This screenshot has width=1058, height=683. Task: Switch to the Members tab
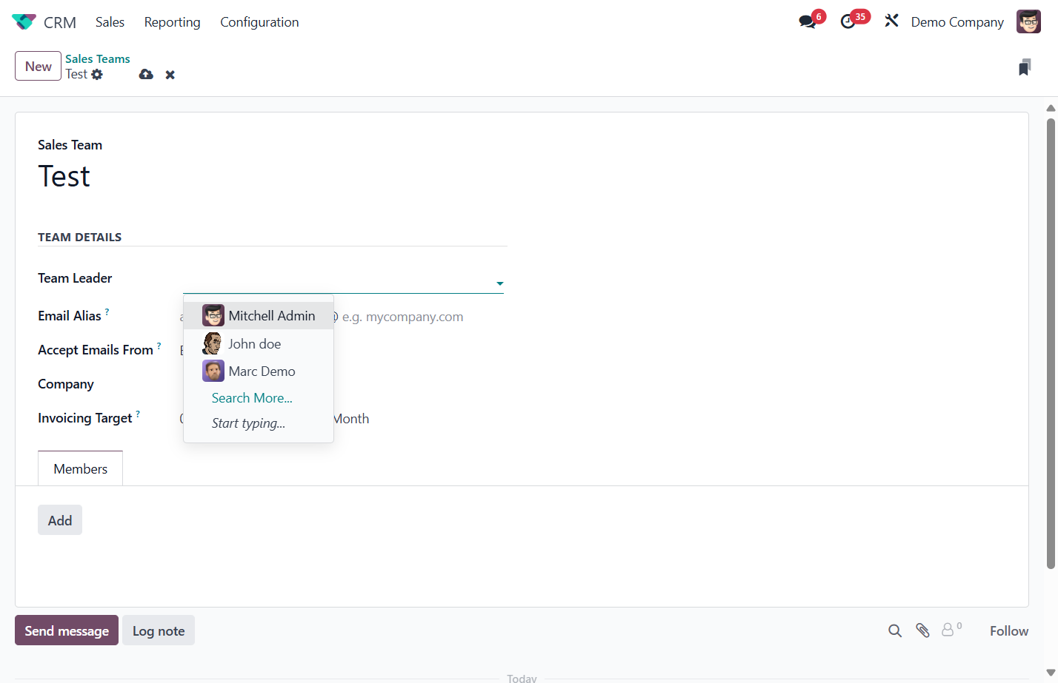click(x=80, y=468)
